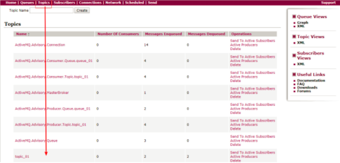View Active Producers for MasterBroker

coord(244,93)
